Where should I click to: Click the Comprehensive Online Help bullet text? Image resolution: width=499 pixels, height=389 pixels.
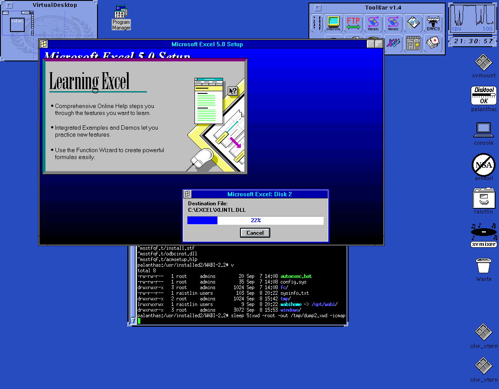(x=104, y=109)
